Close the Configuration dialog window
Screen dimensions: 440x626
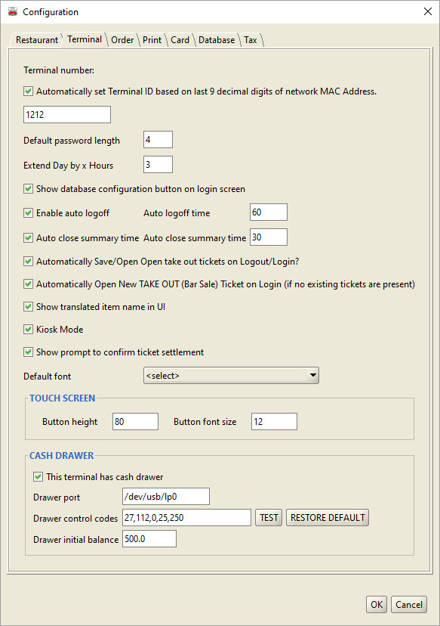[x=428, y=11]
